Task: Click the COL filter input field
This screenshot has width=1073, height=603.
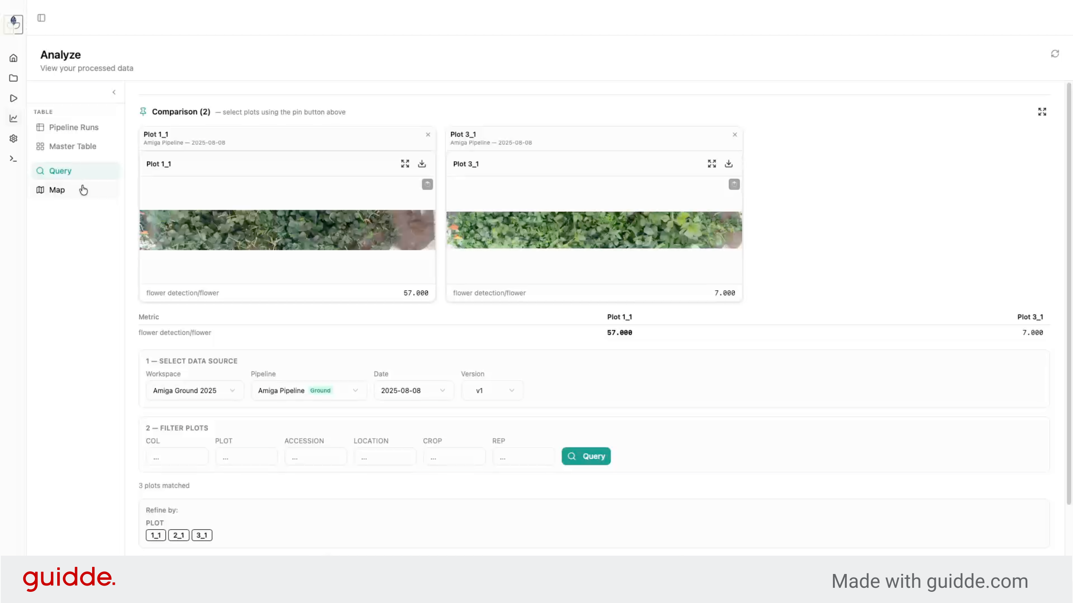Action: click(177, 456)
